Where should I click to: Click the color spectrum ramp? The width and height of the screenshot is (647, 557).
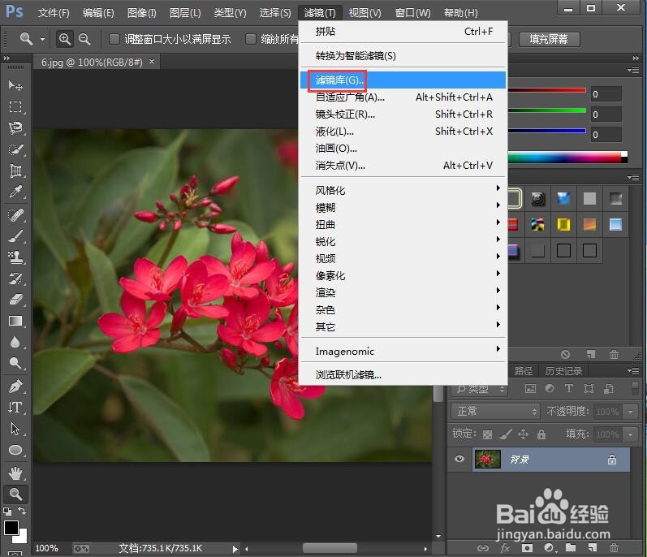point(567,157)
